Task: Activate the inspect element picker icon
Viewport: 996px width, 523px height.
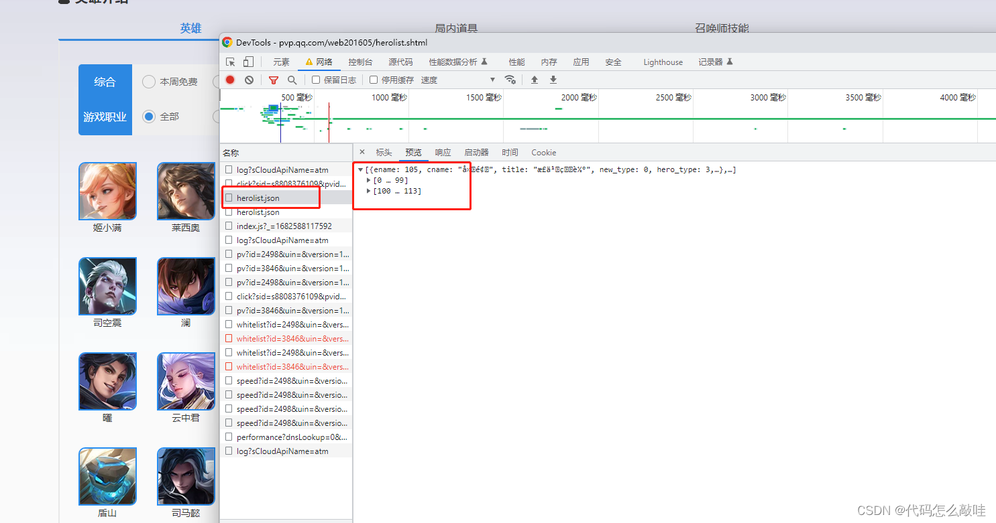Action: point(231,62)
